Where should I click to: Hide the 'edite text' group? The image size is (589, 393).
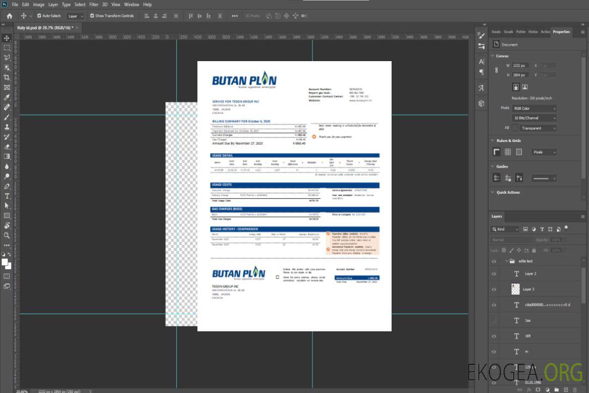coord(494,261)
